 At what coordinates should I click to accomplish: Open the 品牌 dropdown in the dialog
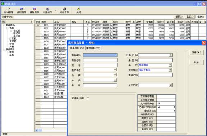point(115,75)
